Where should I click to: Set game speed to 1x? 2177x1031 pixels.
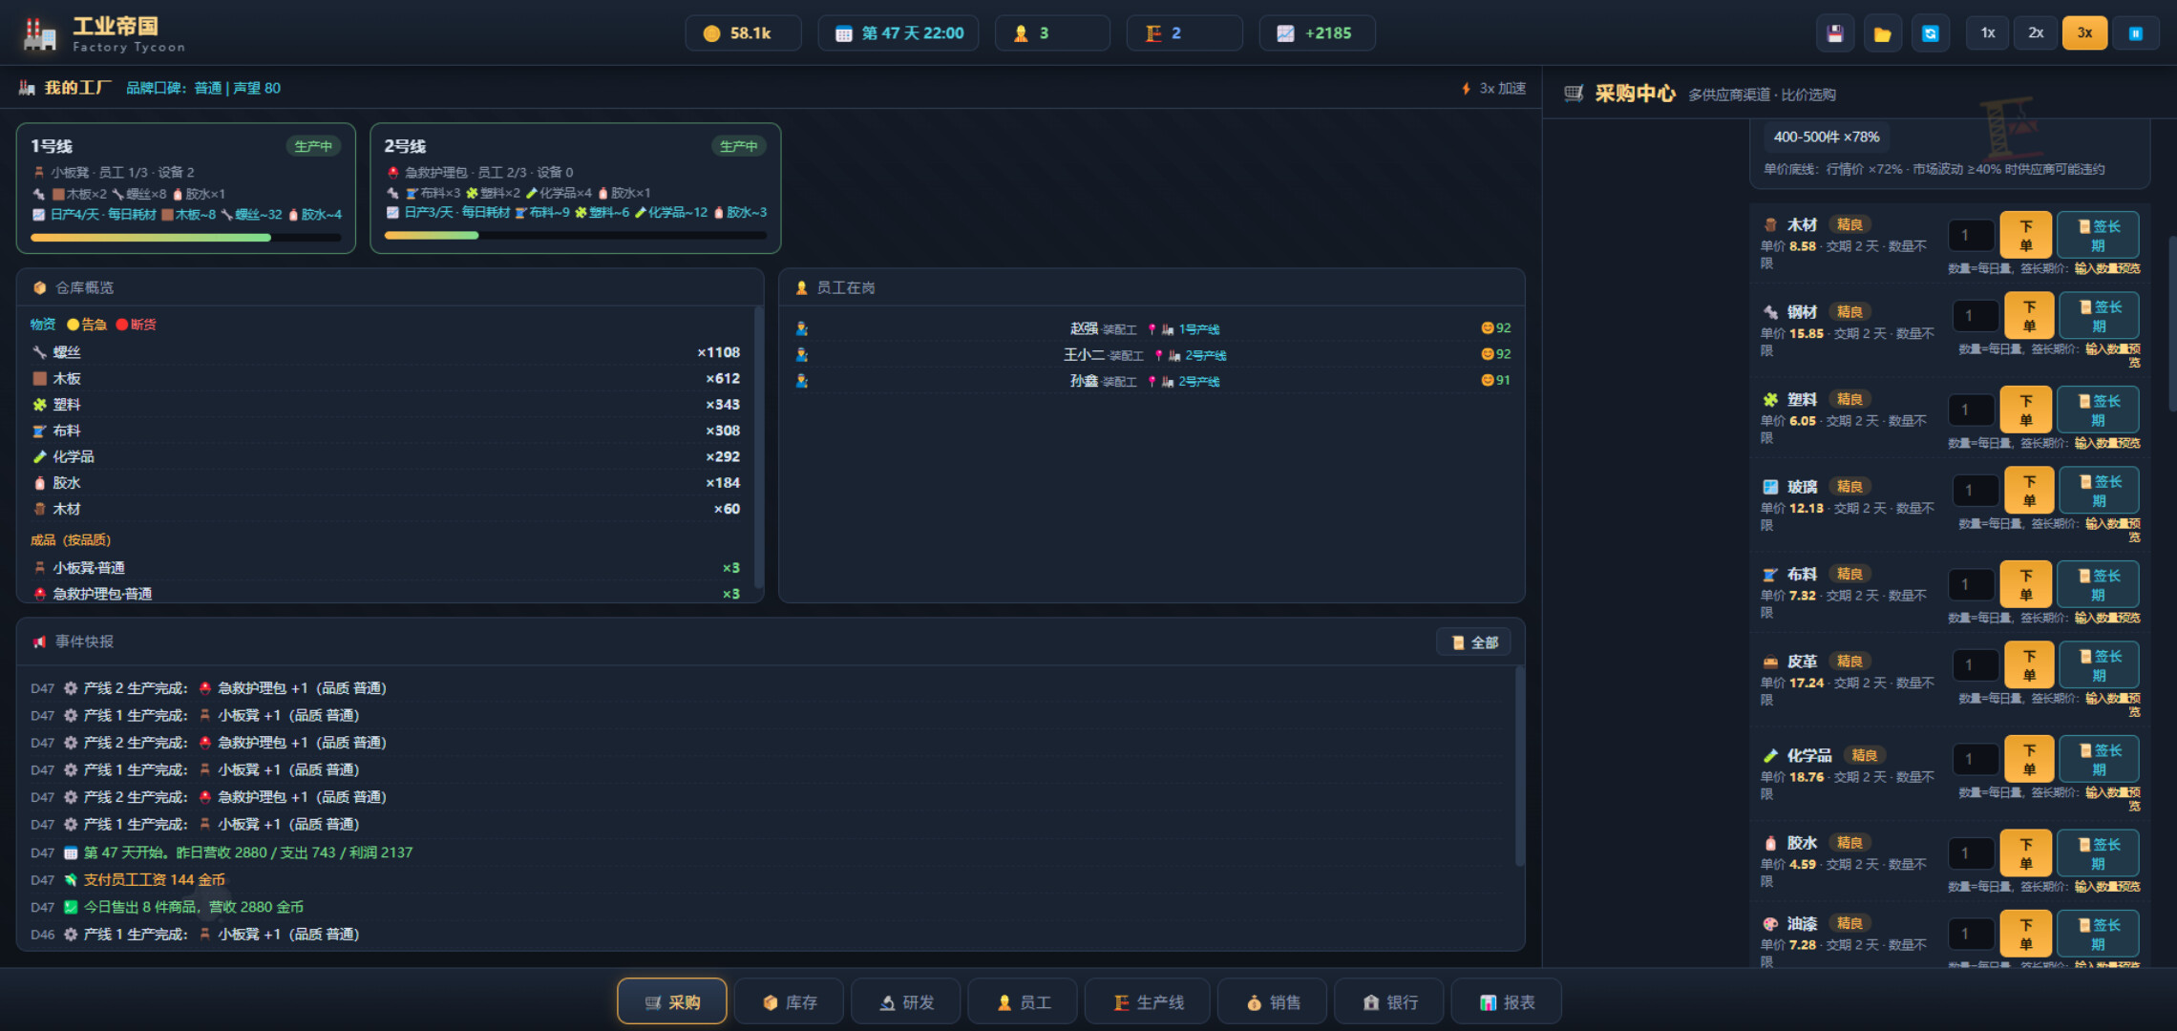(1988, 33)
